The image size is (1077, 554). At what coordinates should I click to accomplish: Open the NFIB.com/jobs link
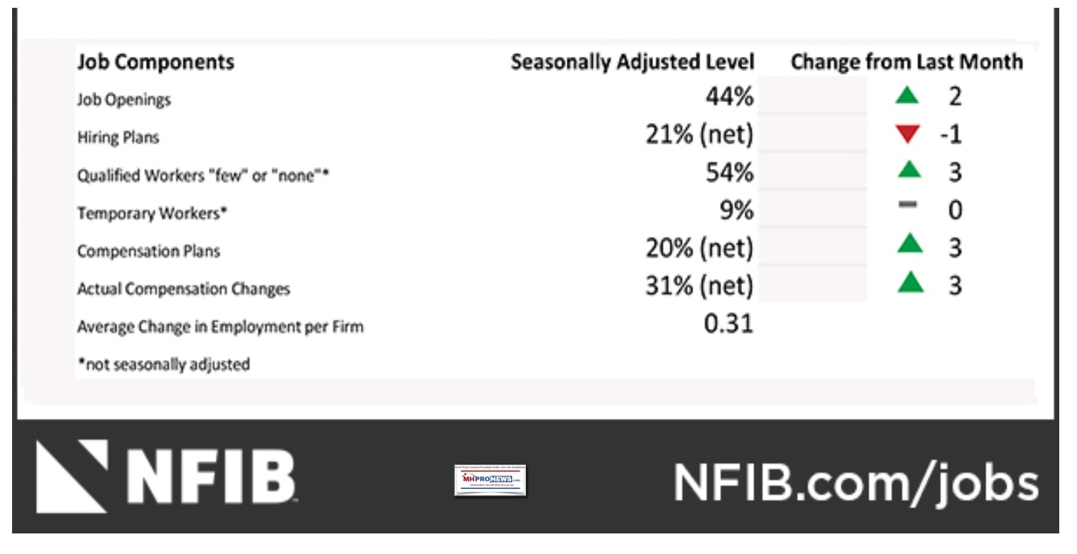pyautogui.click(x=855, y=482)
